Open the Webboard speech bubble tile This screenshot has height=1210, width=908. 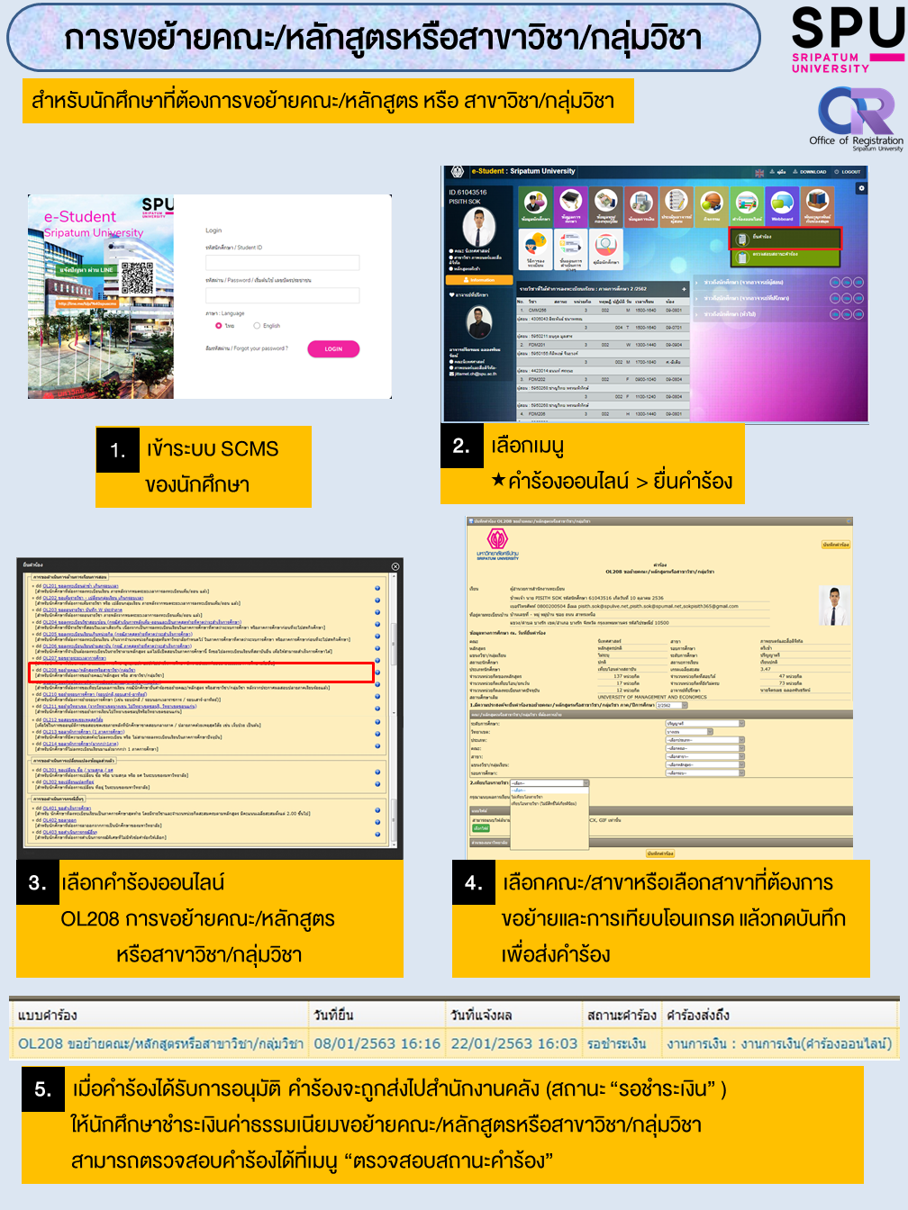pyautogui.click(x=782, y=206)
